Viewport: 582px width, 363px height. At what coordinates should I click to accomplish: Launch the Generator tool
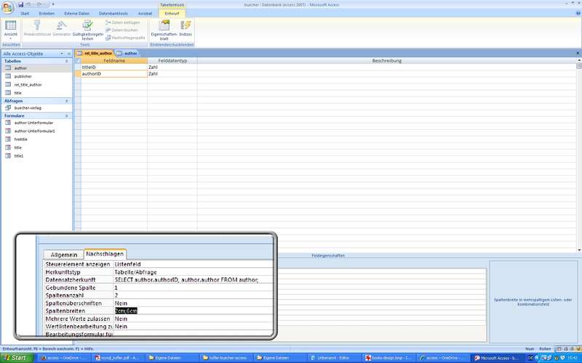click(x=62, y=28)
